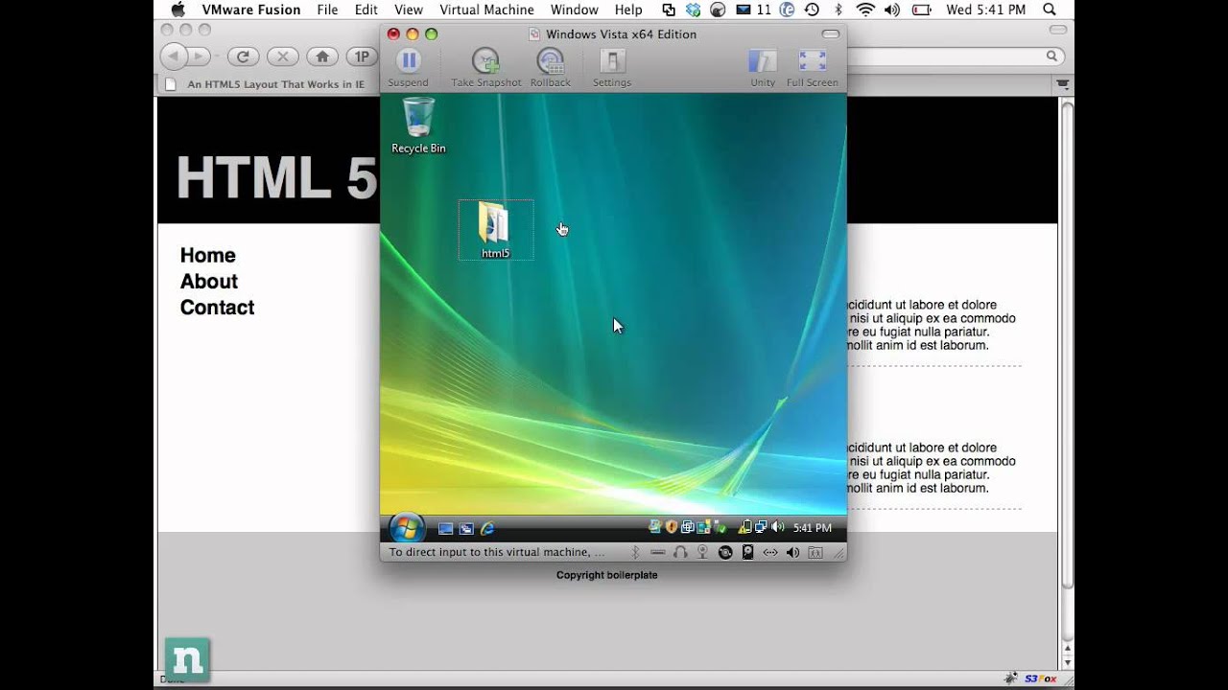Click the Vista security shield tray icon
The image size is (1228, 690).
click(672, 527)
